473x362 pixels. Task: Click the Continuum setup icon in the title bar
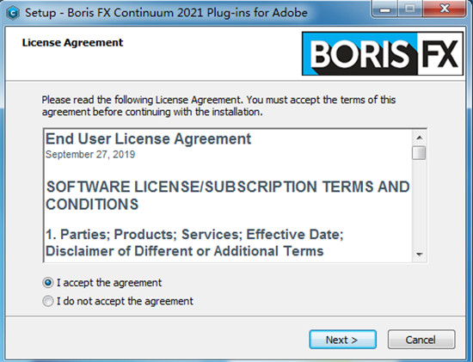[13, 13]
